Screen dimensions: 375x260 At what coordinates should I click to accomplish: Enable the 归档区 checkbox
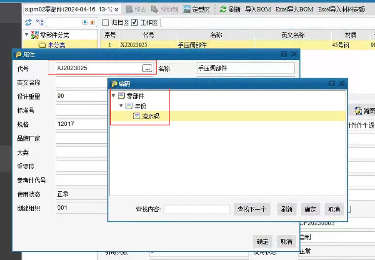[105, 22]
